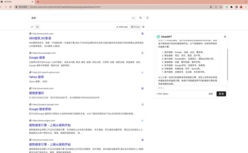This screenshot has height=153, width=248.
Task: Expand tab search chevron at top right
Action: click(x=246, y=2)
